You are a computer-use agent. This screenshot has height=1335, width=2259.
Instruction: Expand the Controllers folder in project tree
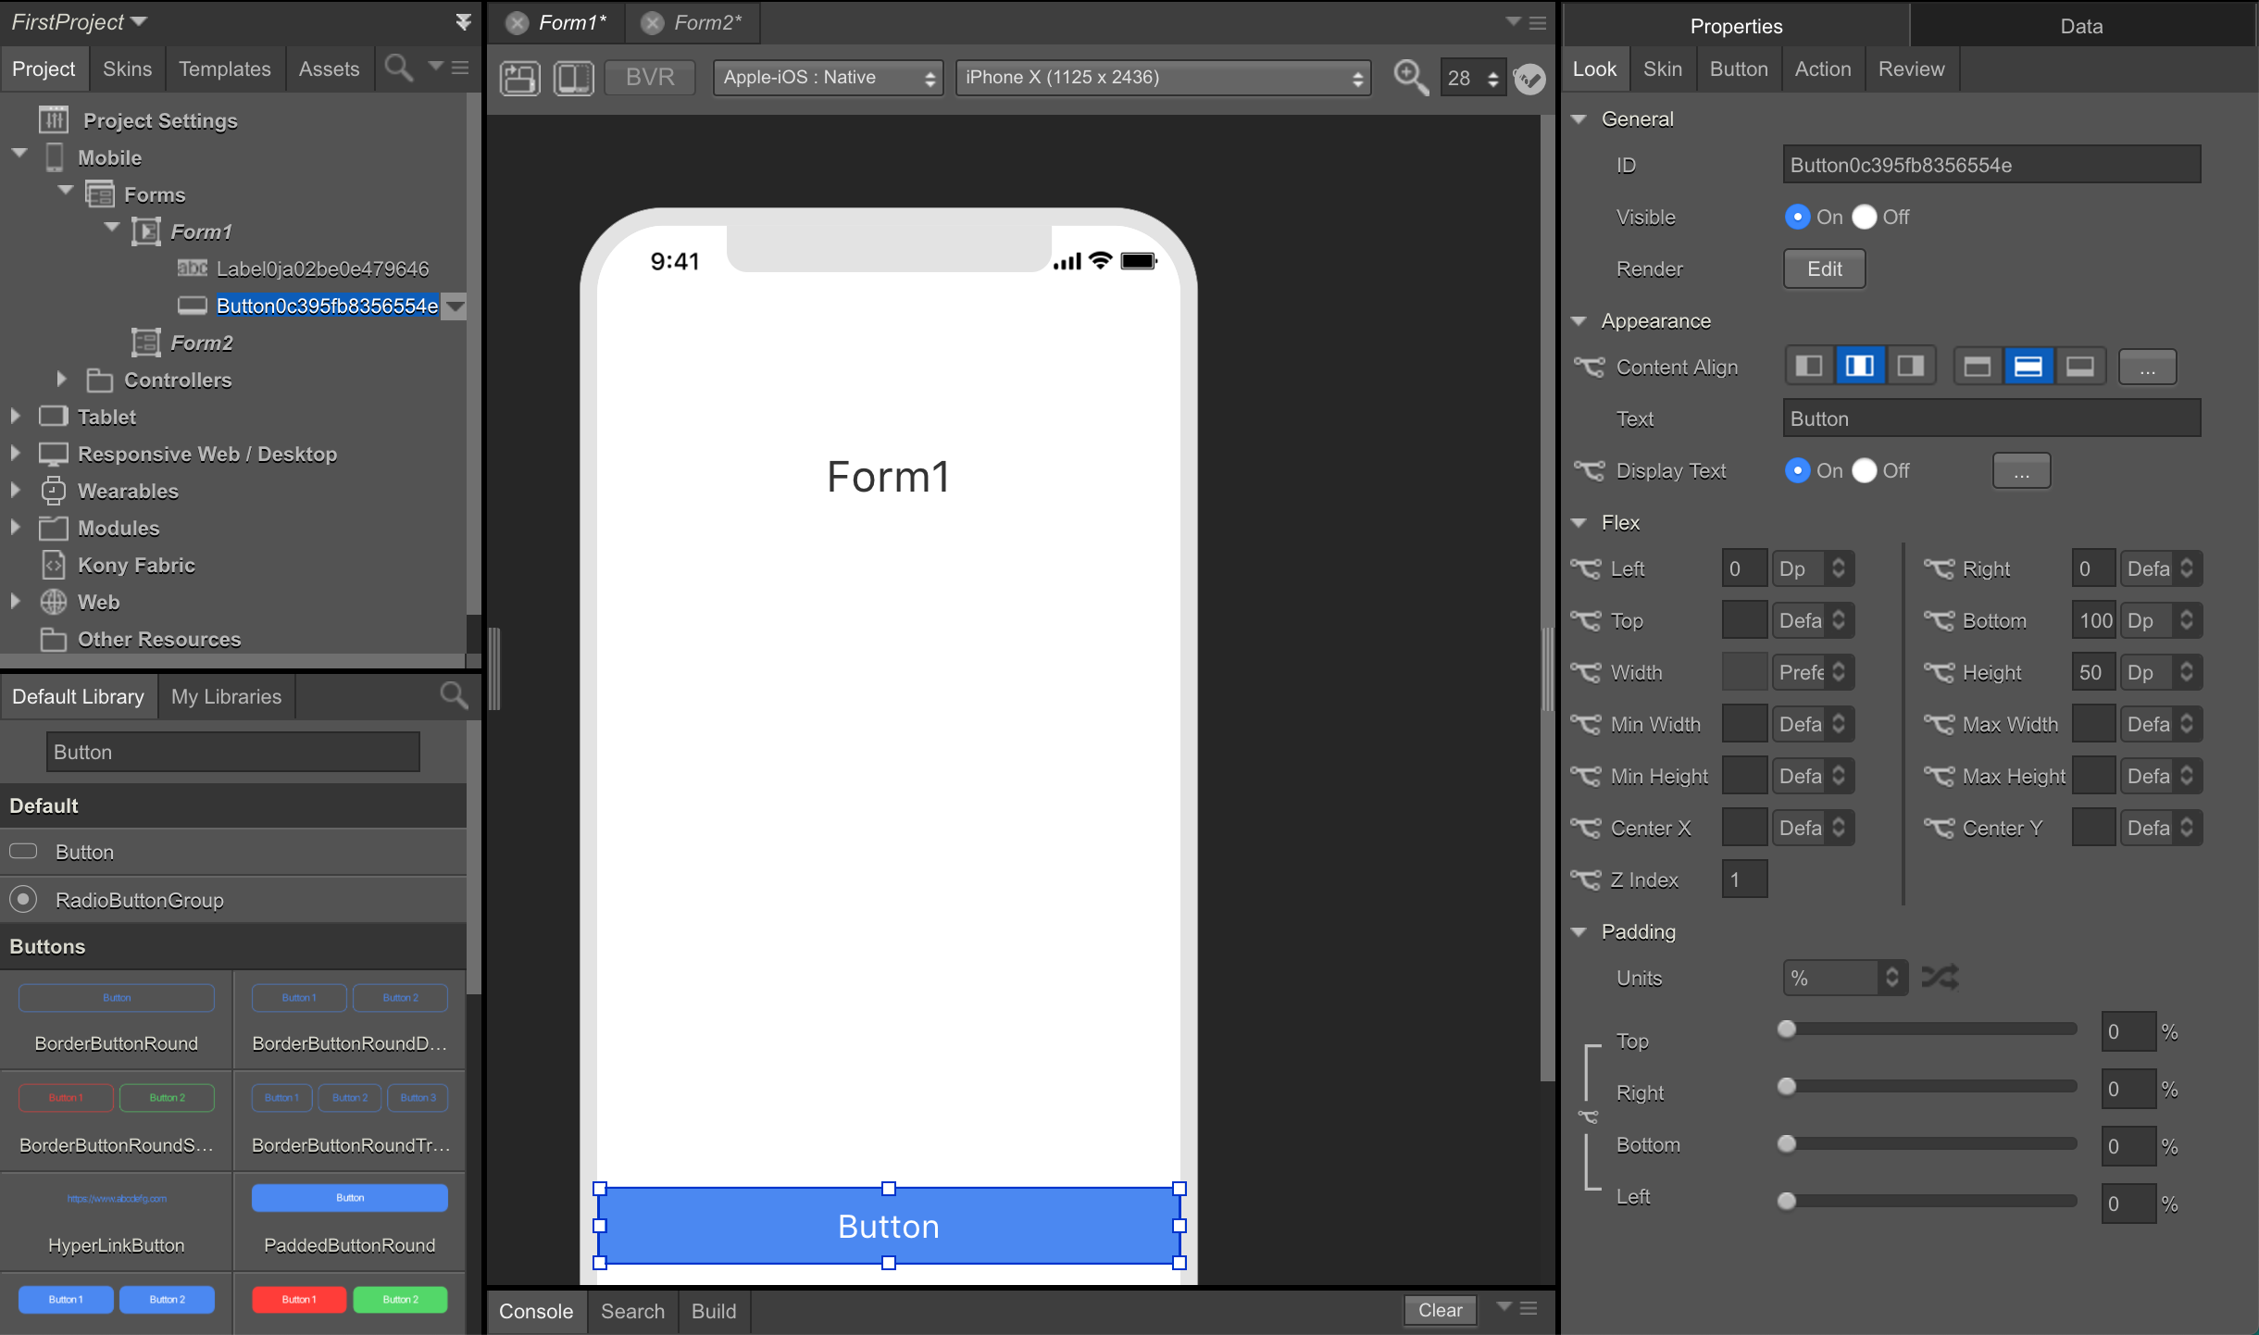pos(61,380)
